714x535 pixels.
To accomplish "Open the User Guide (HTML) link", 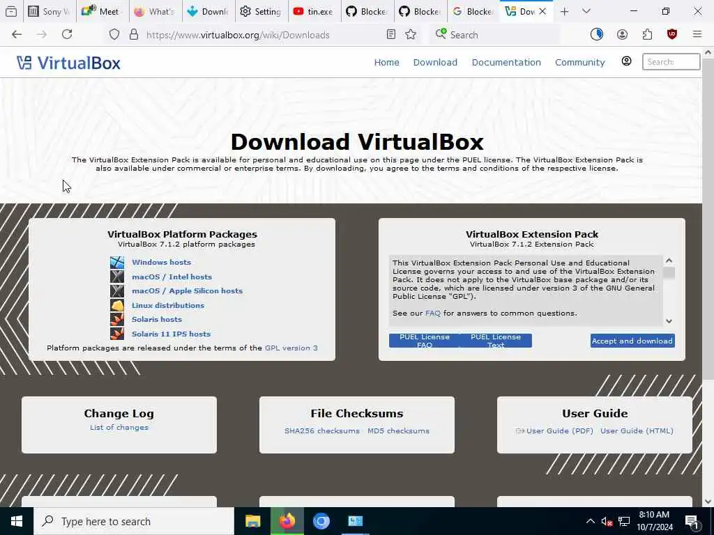I will click(x=637, y=431).
